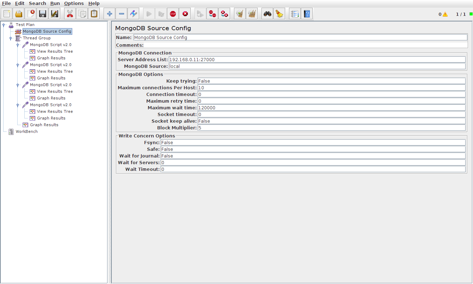This screenshot has height=284, width=473.
Task: Reset search with yellow brush icon
Action: coord(279,14)
